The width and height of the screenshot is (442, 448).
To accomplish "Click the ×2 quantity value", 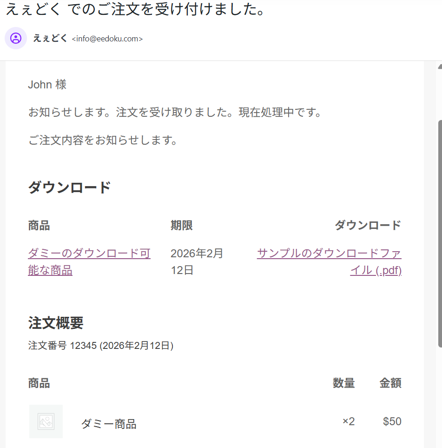I will (x=348, y=421).
